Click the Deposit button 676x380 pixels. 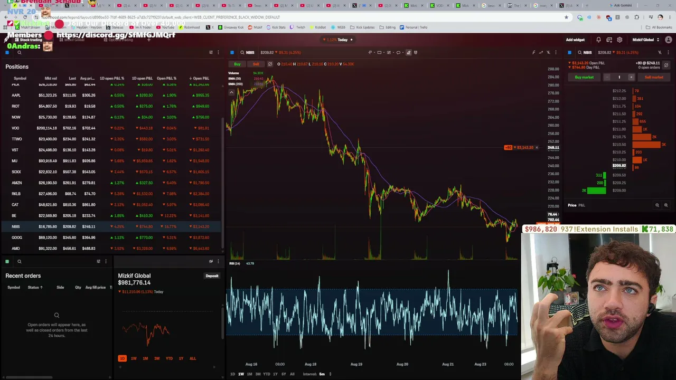(212, 275)
